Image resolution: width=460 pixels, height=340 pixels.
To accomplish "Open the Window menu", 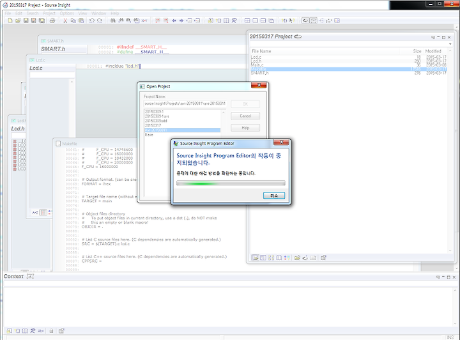I will pyautogui.click(x=98, y=13).
